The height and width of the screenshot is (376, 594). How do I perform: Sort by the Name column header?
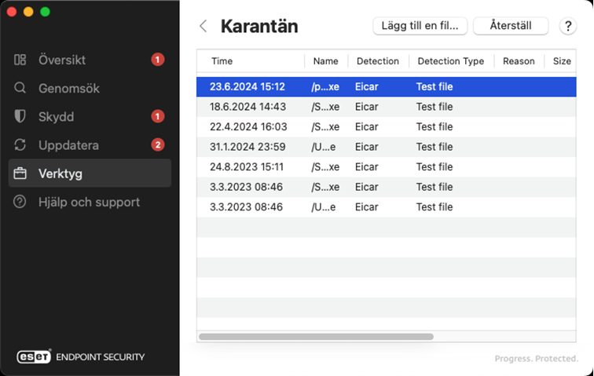point(325,61)
